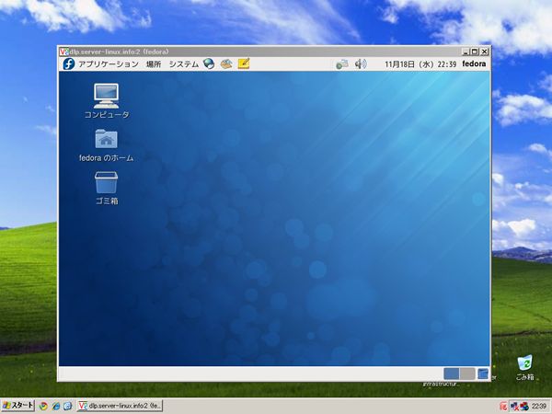The image size is (552, 414).
Task: Launch Chrome from quick launch bar
Action: click(43, 406)
